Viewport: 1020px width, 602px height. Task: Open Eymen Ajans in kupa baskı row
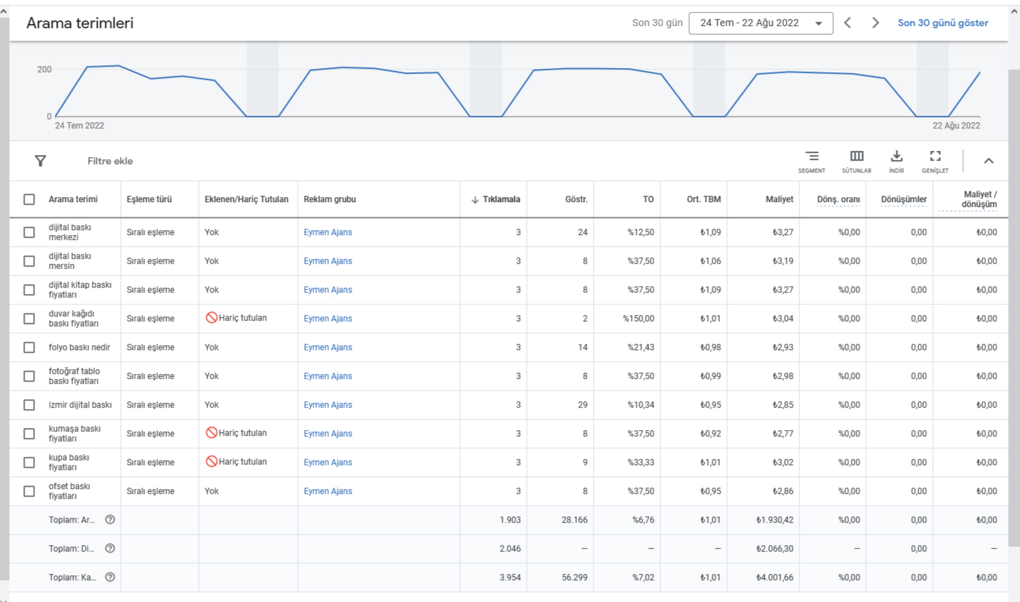coord(328,462)
